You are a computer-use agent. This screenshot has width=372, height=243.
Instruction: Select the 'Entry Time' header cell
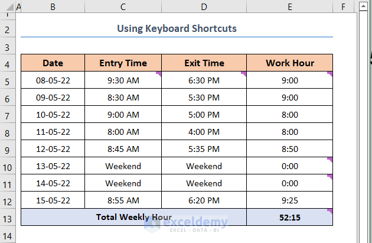[123, 63]
